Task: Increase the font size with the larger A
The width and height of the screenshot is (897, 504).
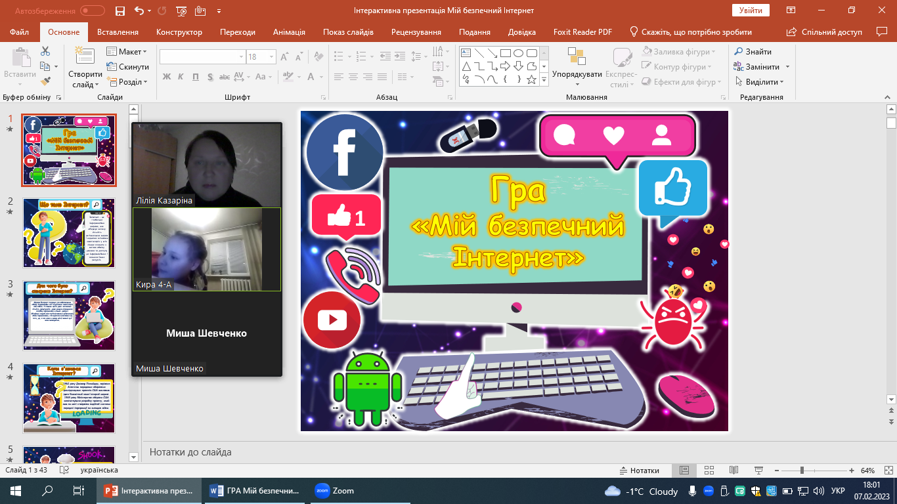Action: (284, 57)
